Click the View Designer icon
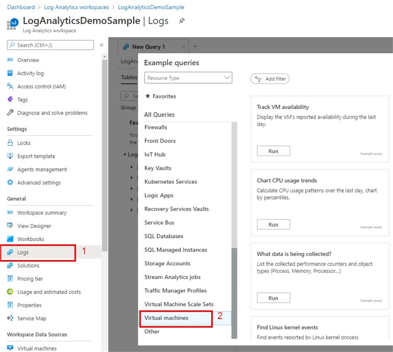 (x=10, y=226)
